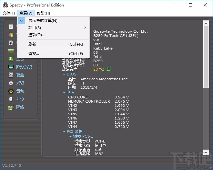The height and width of the screenshot is (170, 213).
Task: Click the vertical scrollbar thumb
Action: pos(206,57)
